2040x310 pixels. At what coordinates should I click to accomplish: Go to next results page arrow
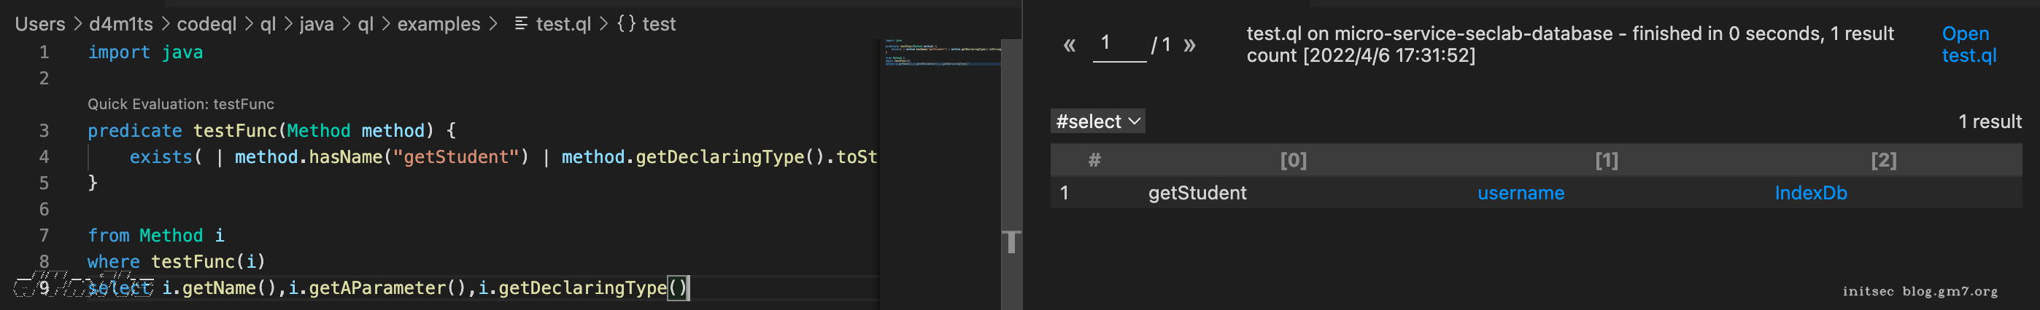point(1189,45)
